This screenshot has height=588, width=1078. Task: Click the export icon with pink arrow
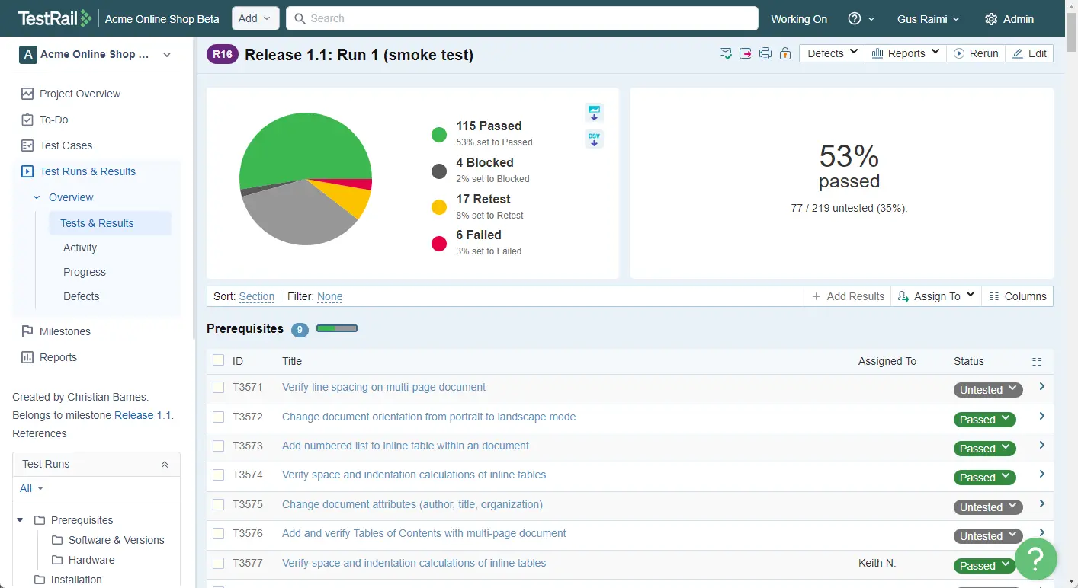tap(746, 53)
